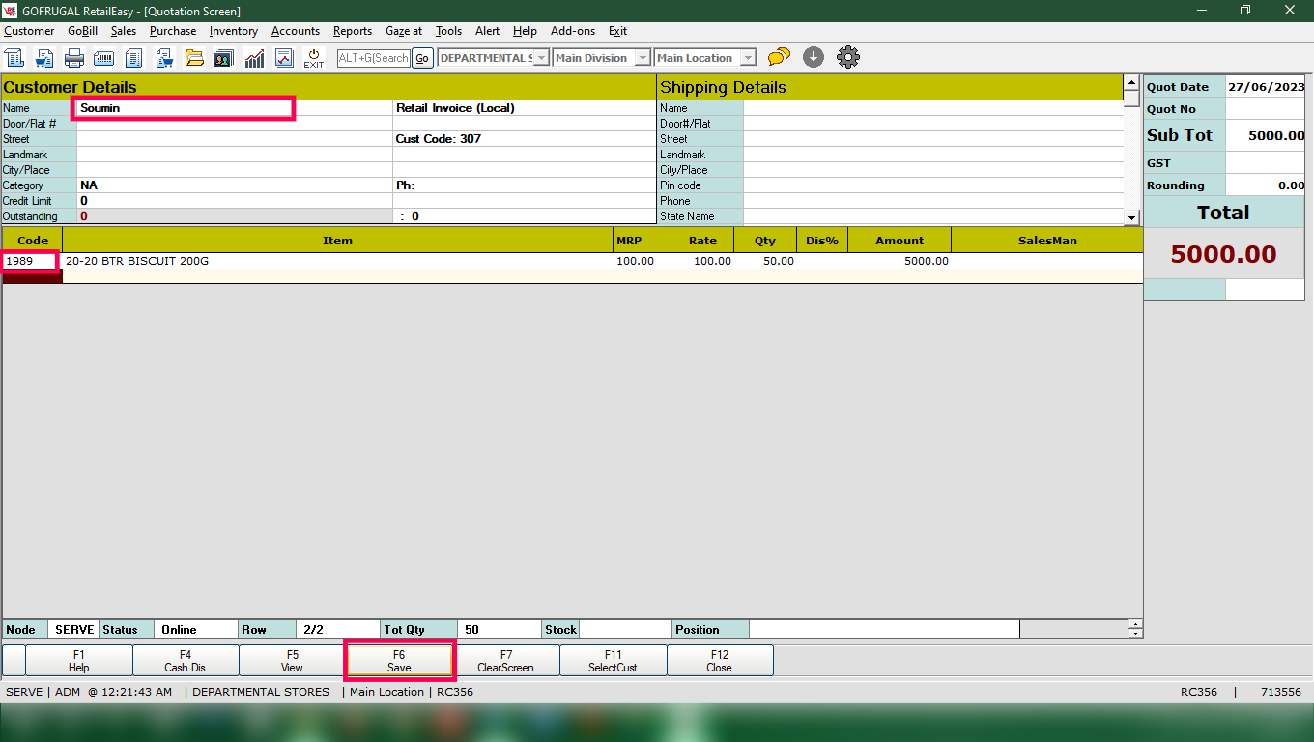Click the F7 ClearScreen button
Screen dimensions: 1314x742
tap(505, 661)
